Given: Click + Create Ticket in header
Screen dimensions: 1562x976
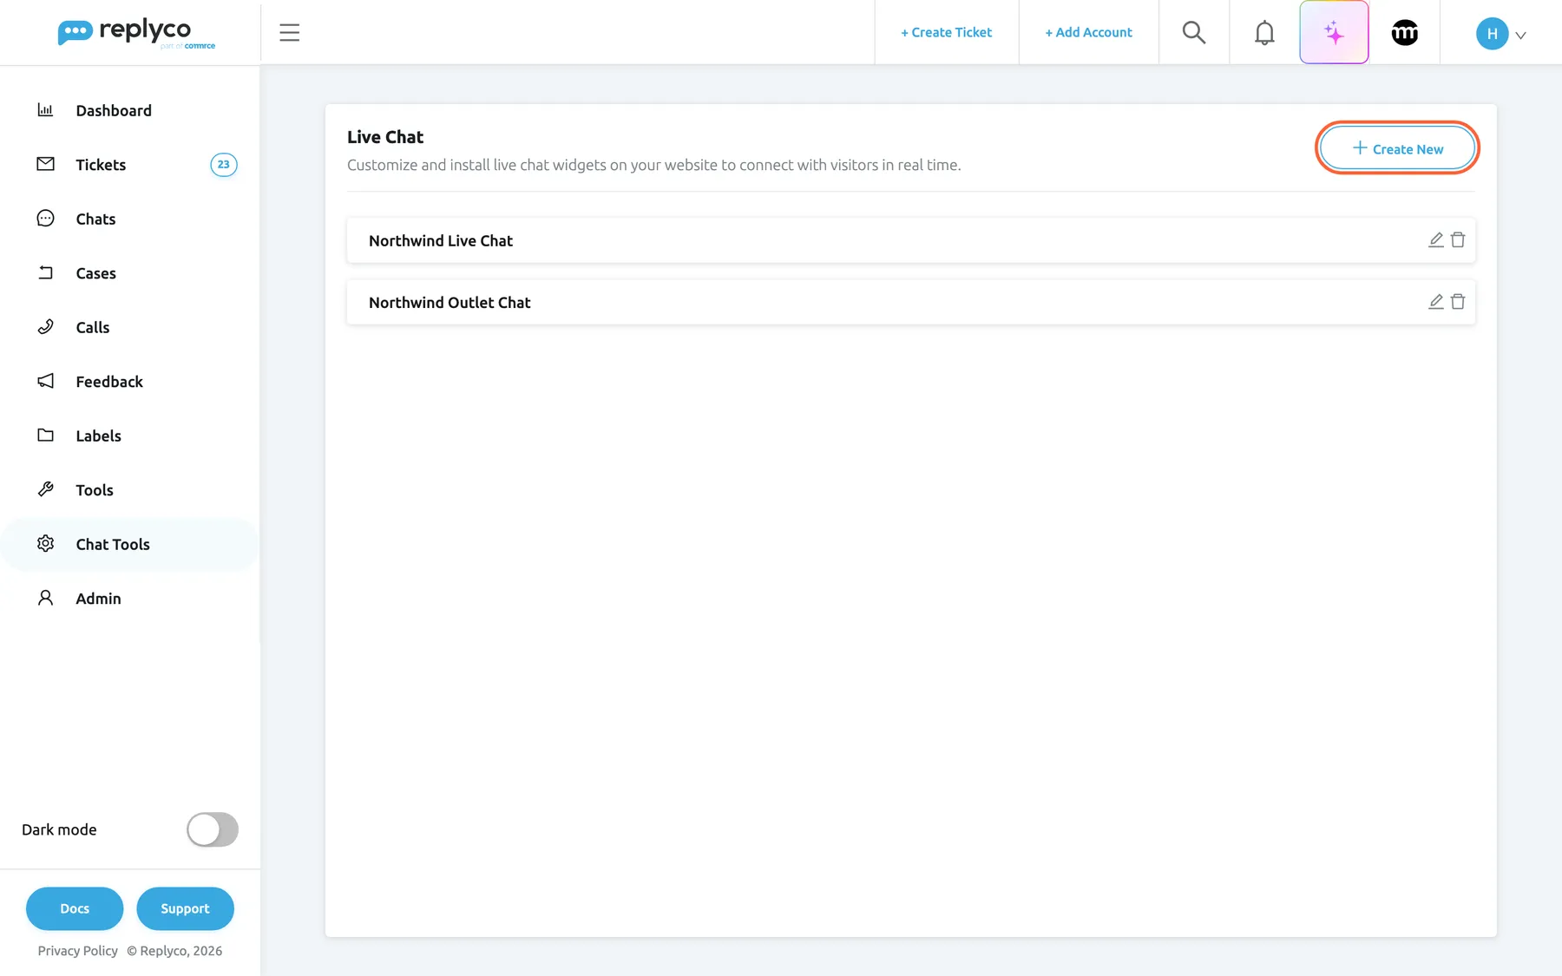Looking at the screenshot, I should [946, 33].
